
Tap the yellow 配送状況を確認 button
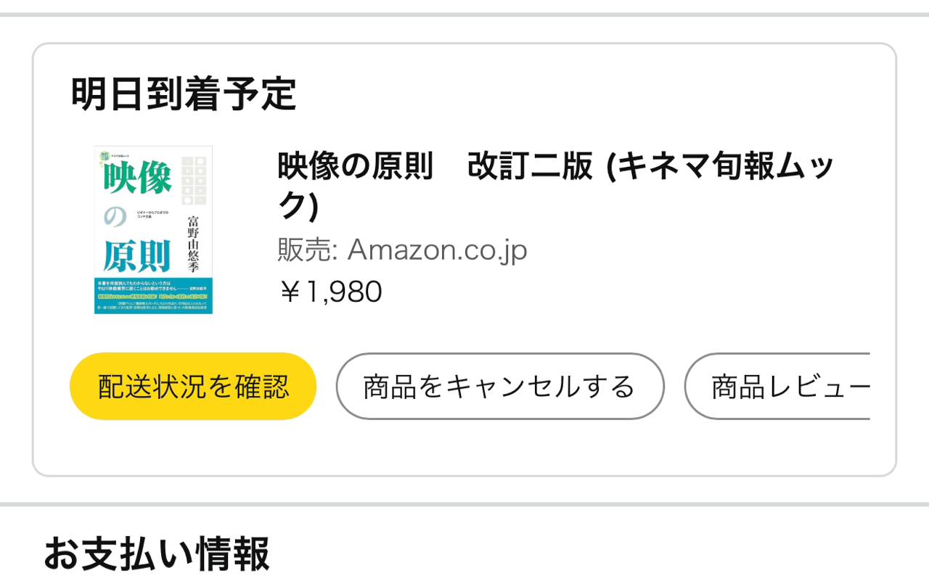[193, 386]
